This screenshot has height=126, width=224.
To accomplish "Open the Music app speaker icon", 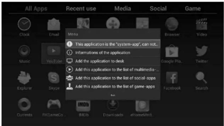I will tap(24, 51).
